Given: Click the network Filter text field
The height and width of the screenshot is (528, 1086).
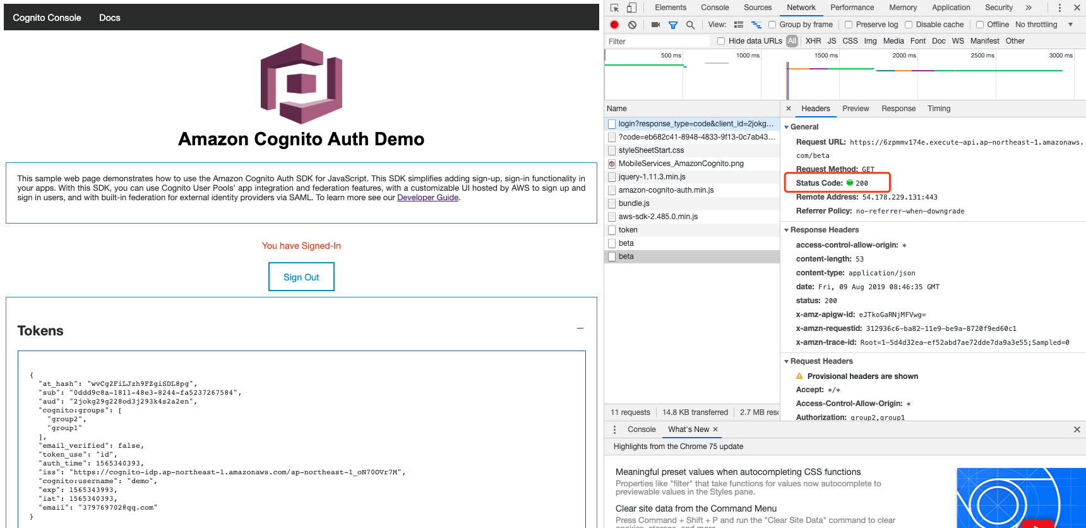Looking at the screenshot, I should point(657,42).
